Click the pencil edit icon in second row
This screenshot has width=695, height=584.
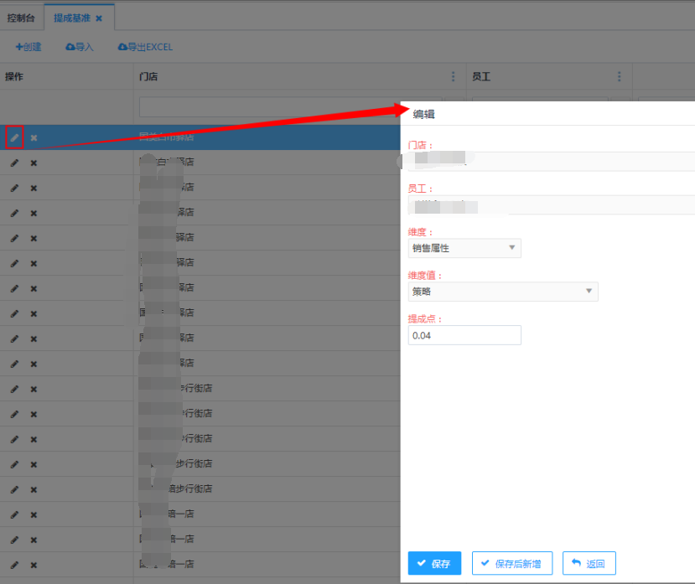click(x=13, y=163)
